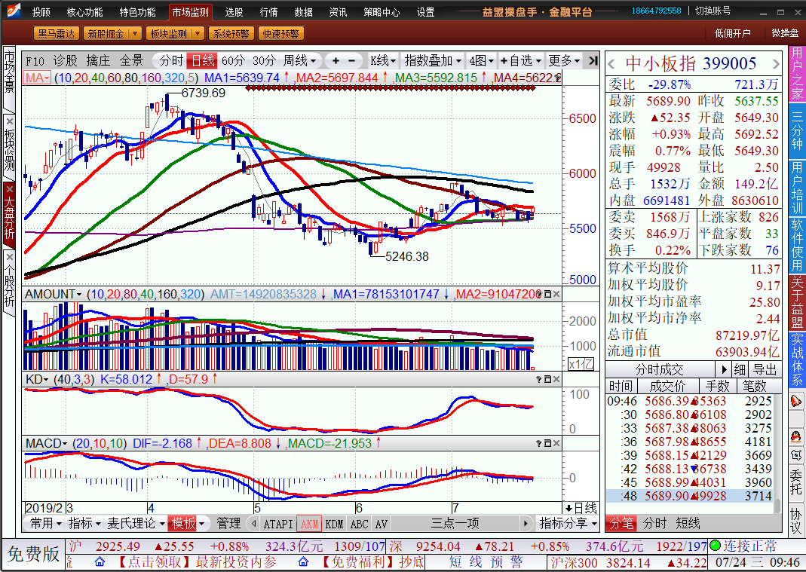
Task: Switch chart to 60分 period
Action: [x=233, y=60]
